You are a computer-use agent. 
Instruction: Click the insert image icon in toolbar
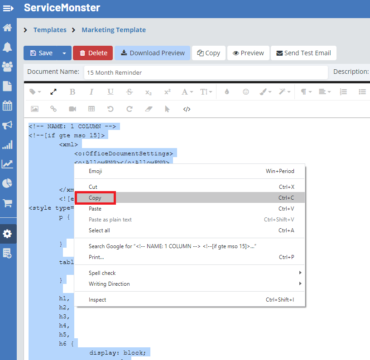point(34,109)
